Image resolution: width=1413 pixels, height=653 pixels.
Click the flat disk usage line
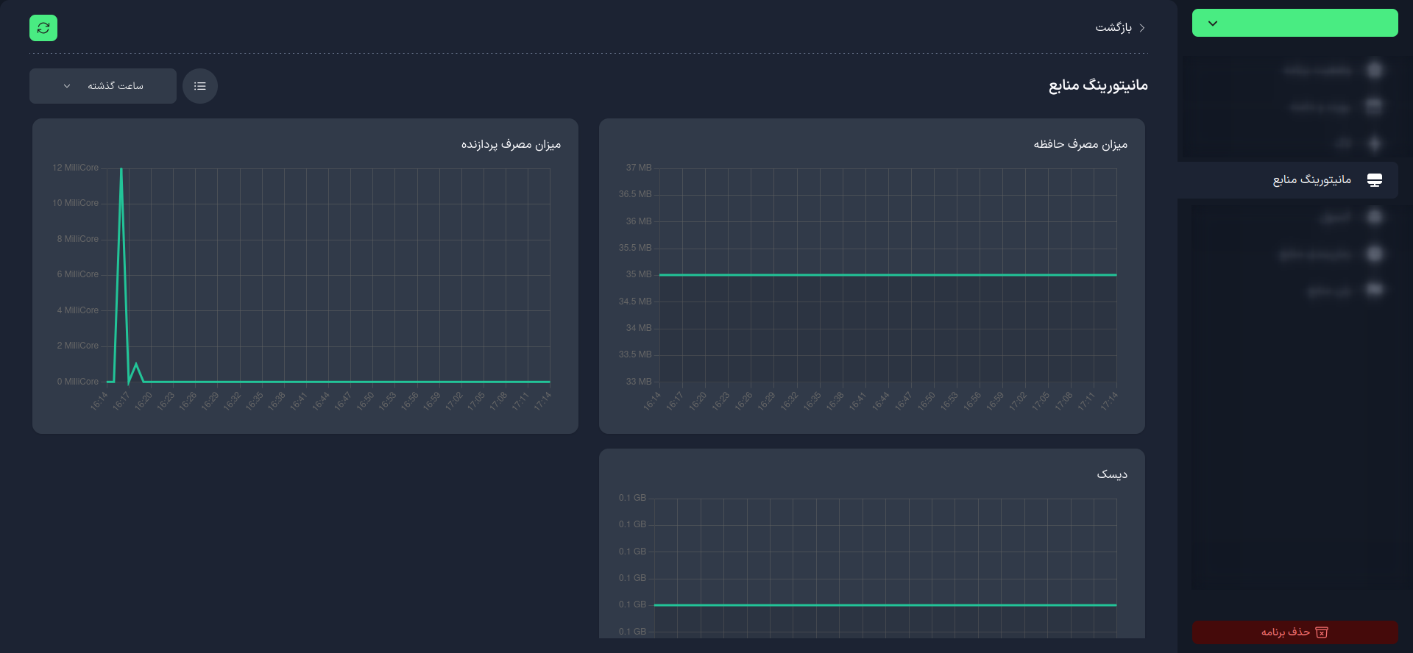coord(885,605)
